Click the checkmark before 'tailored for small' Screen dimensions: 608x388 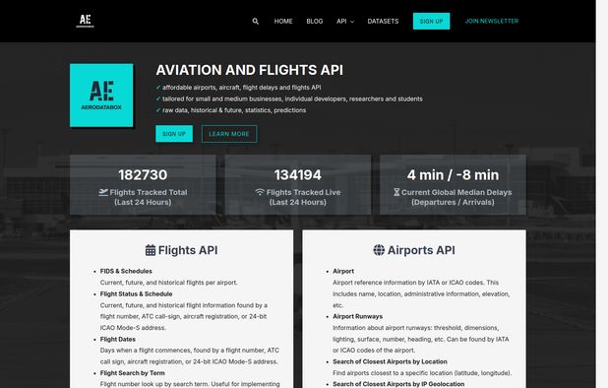158,98
